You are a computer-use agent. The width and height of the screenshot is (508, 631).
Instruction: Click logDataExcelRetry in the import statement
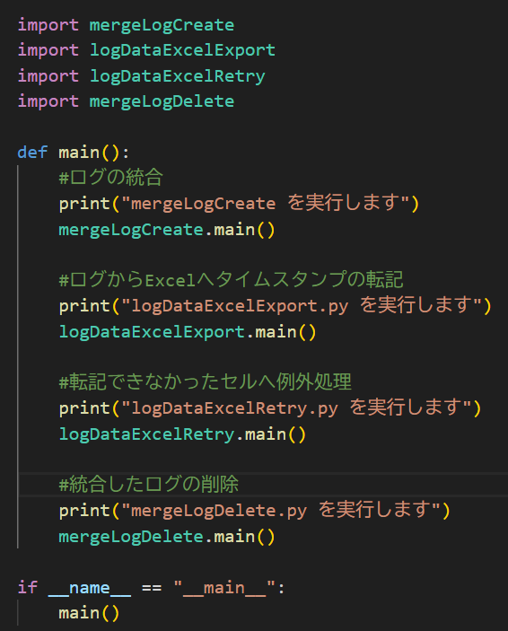177,76
